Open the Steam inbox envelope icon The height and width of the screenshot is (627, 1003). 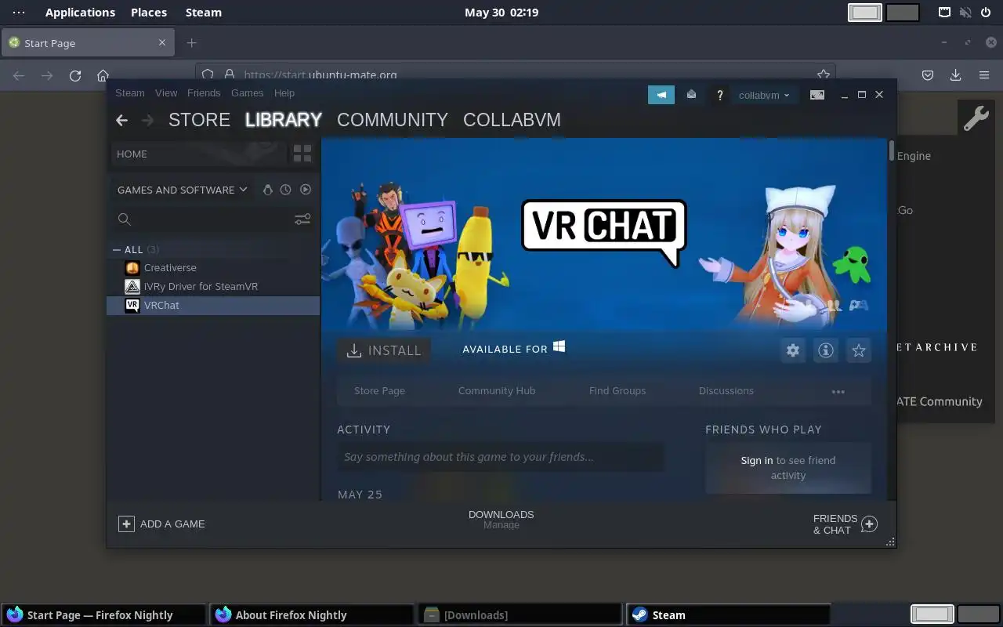pos(691,95)
